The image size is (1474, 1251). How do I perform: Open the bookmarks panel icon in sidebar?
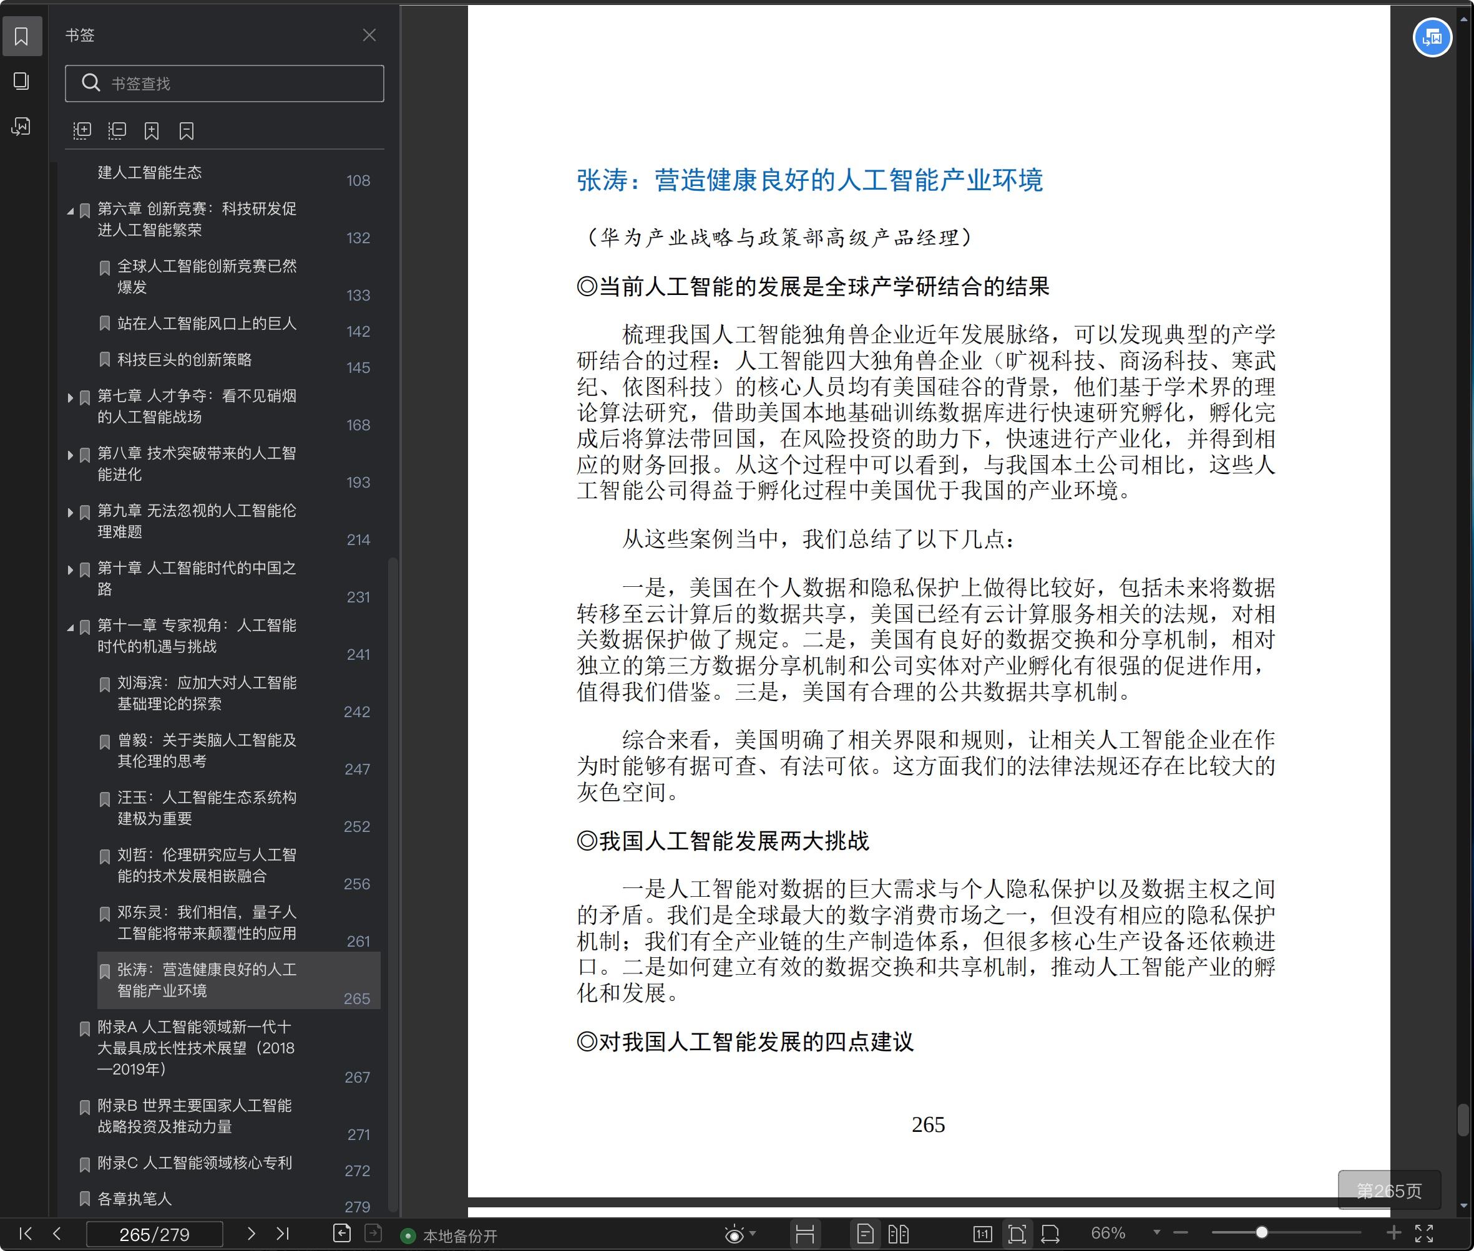21,36
